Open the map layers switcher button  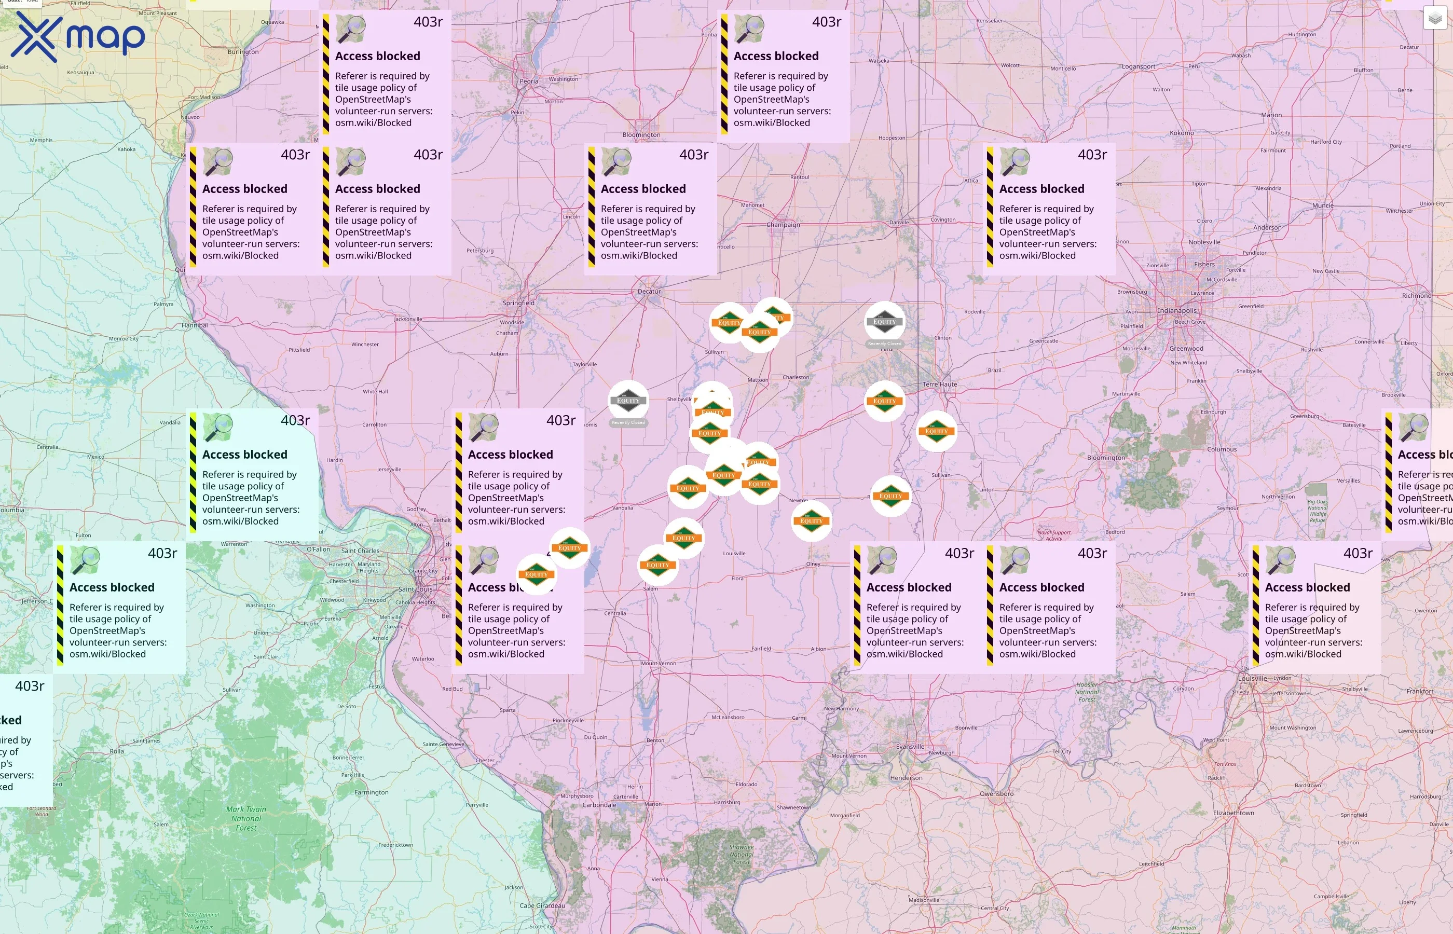pyautogui.click(x=1435, y=18)
